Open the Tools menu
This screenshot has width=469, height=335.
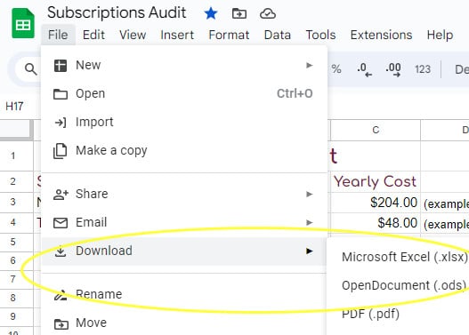click(x=320, y=35)
